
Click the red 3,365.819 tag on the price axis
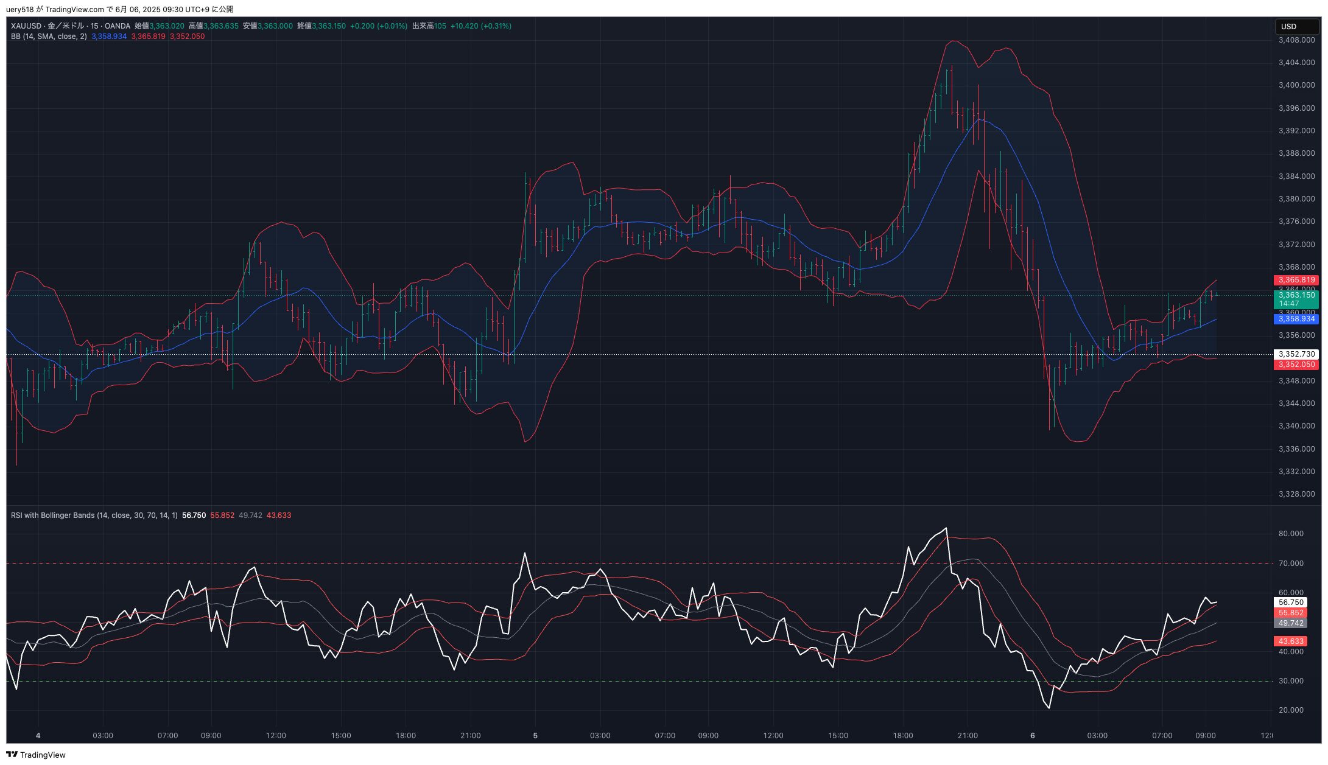1296,280
